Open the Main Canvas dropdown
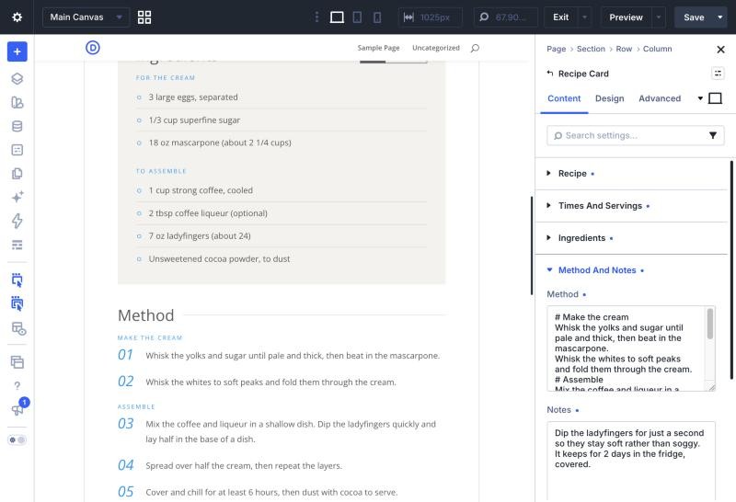 pos(86,17)
